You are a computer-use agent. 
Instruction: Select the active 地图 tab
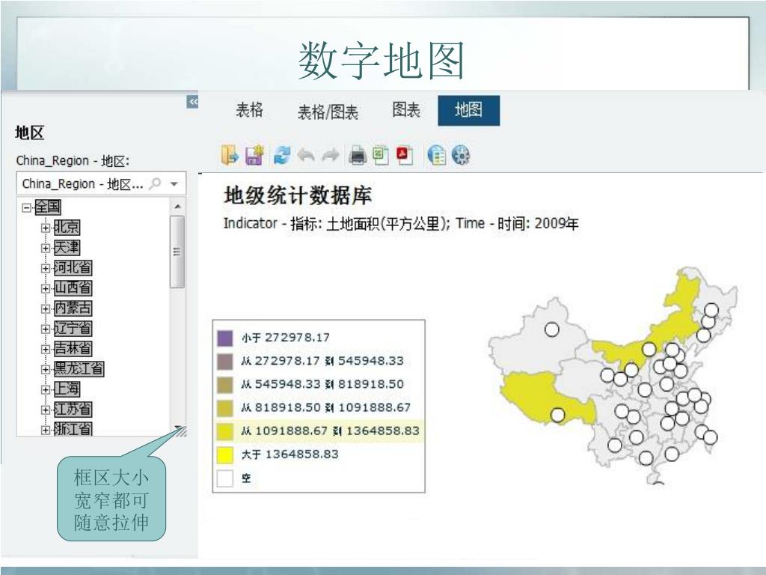pyautogui.click(x=468, y=111)
